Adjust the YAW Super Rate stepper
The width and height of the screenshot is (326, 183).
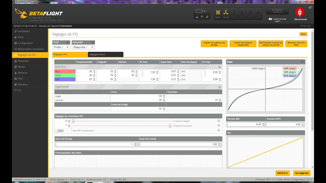point(178,80)
